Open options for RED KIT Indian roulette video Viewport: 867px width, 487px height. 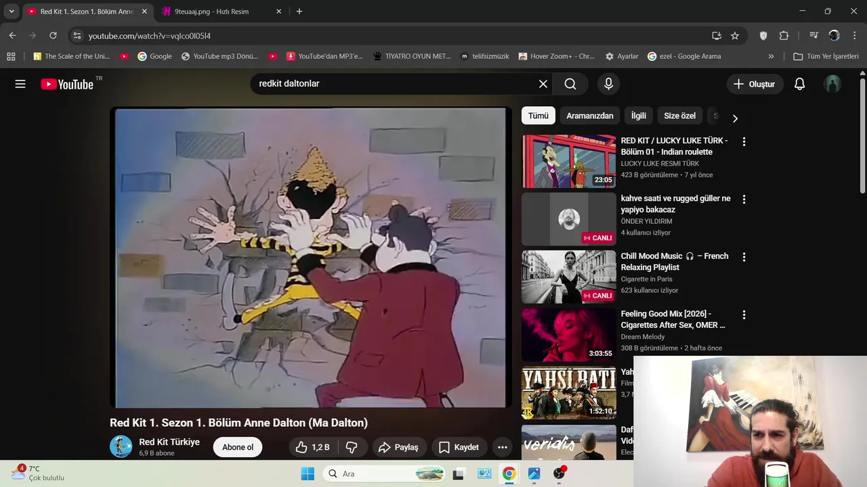(744, 142)
